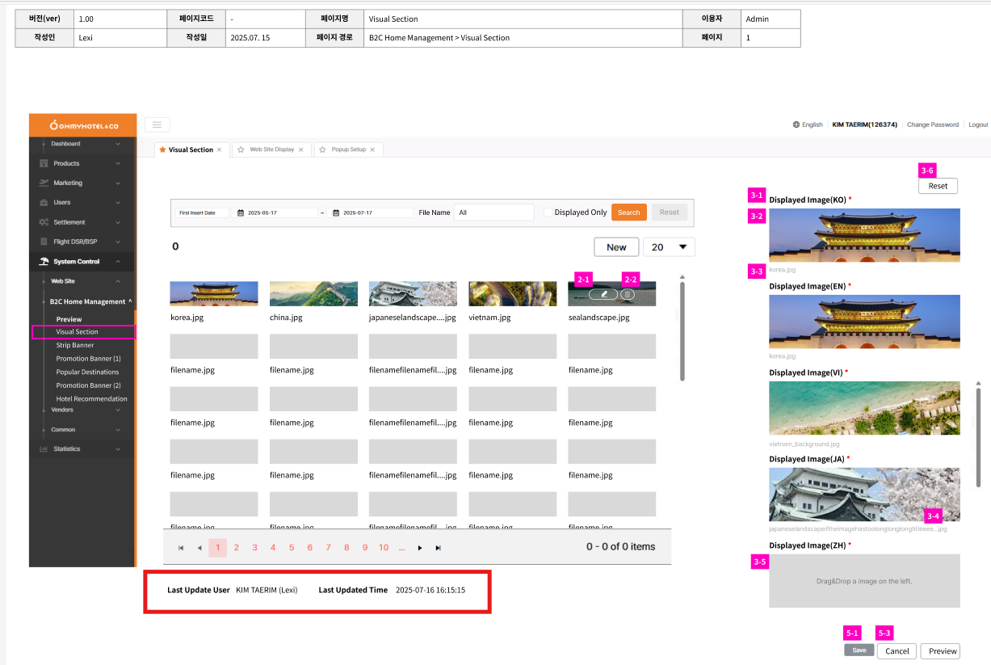Expand the Products sidebar menu

pyautogui.click(x=81, y=163)
